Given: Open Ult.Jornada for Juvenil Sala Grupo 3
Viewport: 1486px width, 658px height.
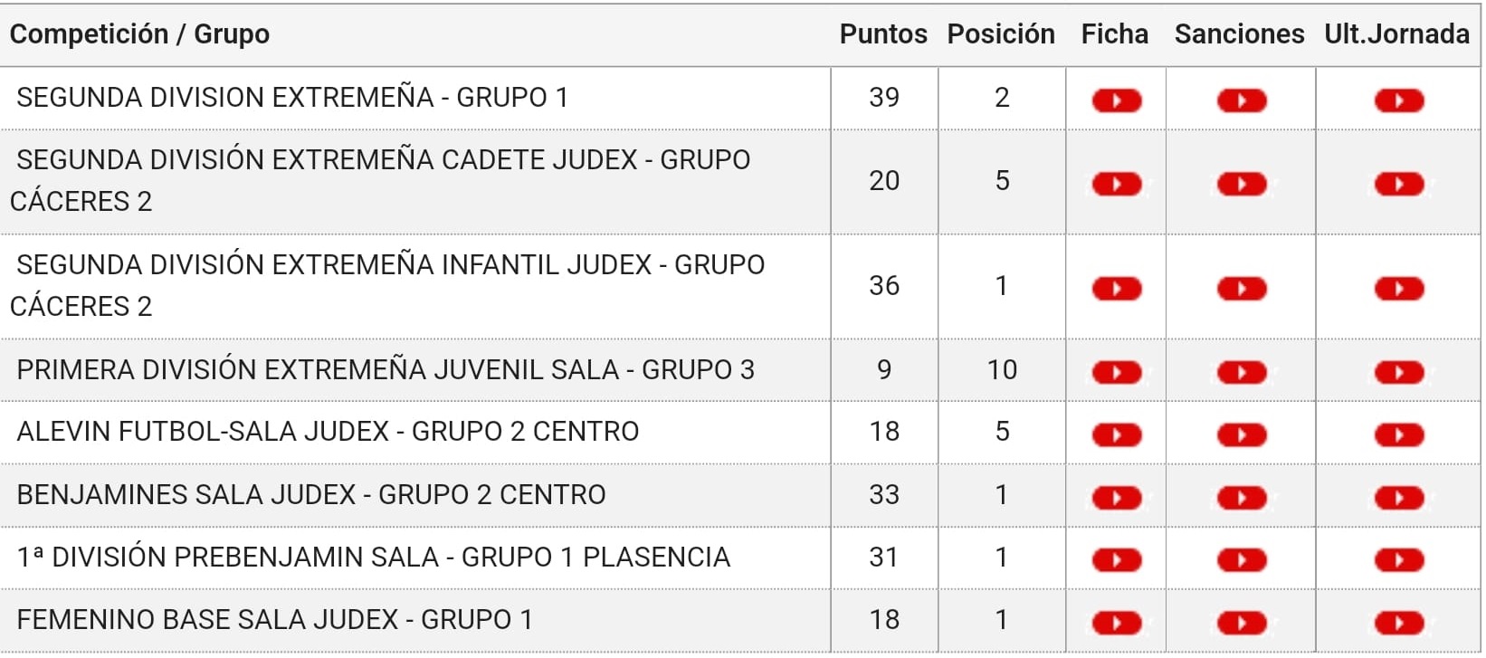Looking at the screenshot, I should click(x=1399, y=372).
